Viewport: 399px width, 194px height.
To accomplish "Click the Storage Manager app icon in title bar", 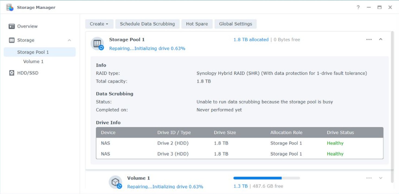I will coord(10,7).
